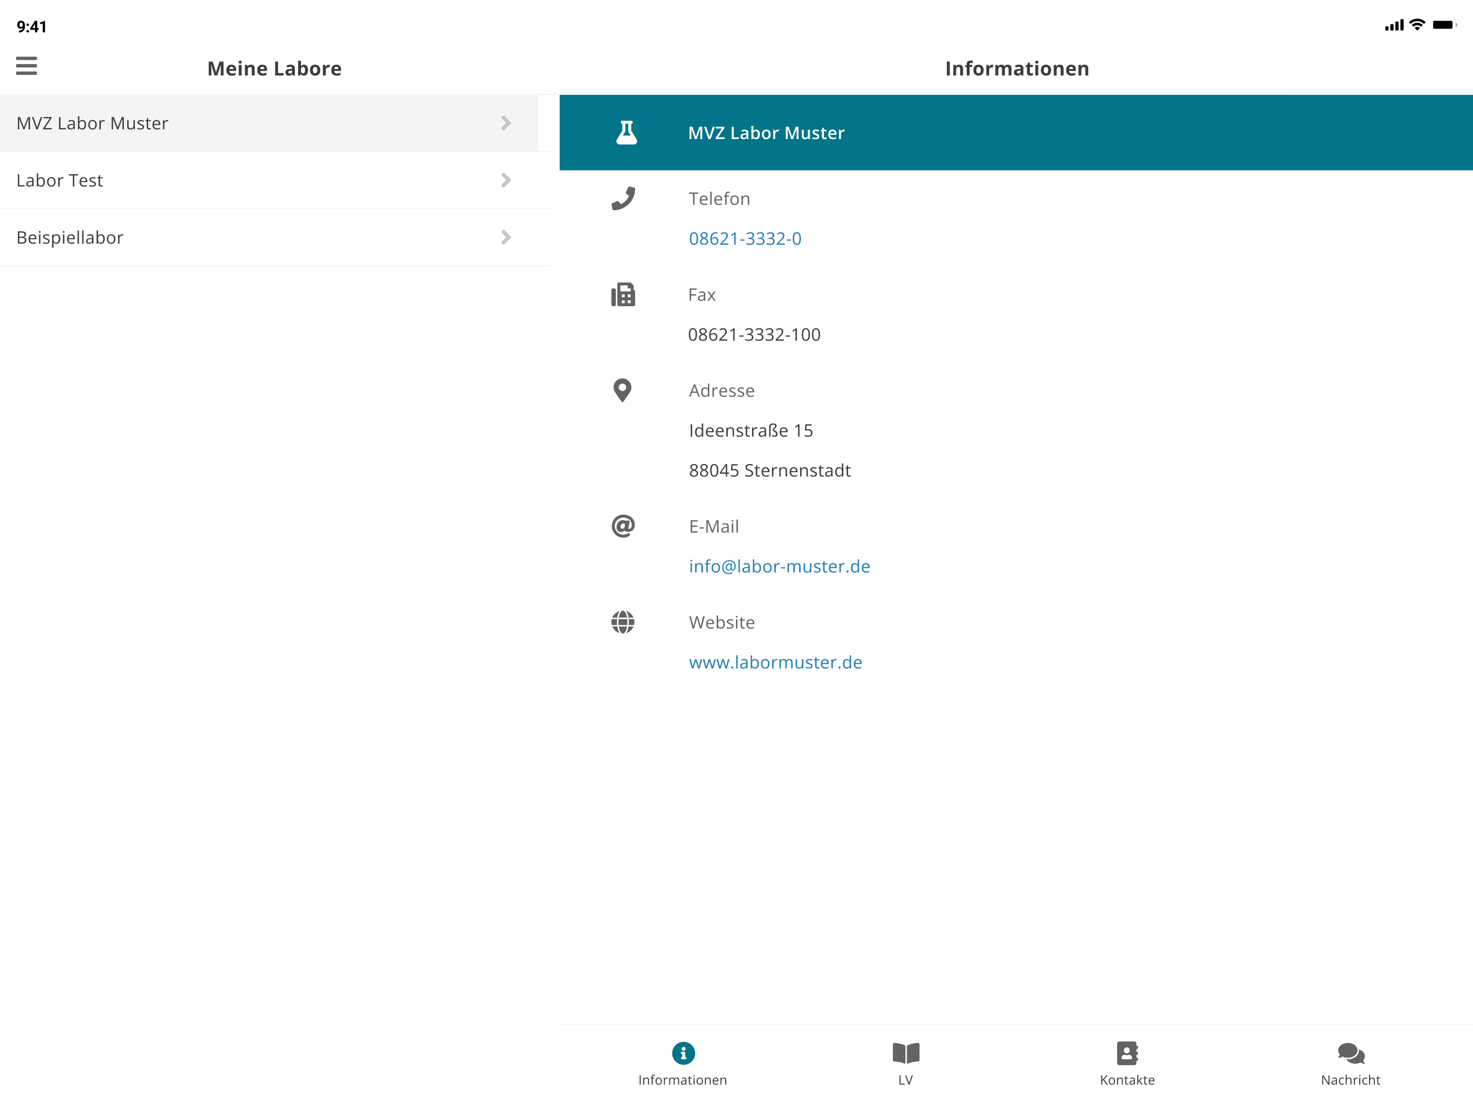The height and width of the screenshot is (1104, 1473).
Task: Expand the Beispiellabor chevron
Action: (506, 238)
